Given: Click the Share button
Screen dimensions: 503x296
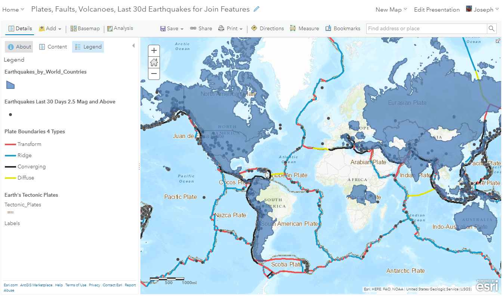Looking at the screenshot, I should pos(201,28).
